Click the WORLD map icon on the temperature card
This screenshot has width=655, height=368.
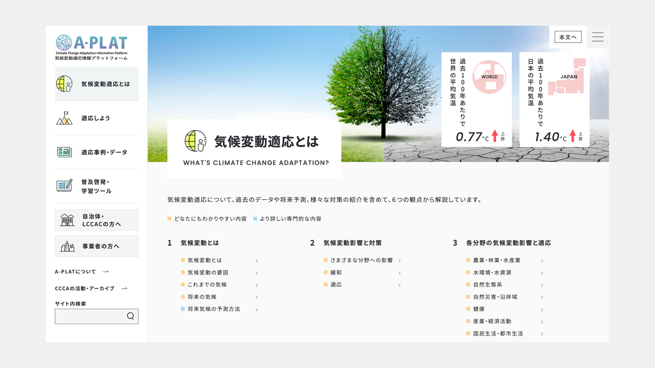click(x=489, y=77)
